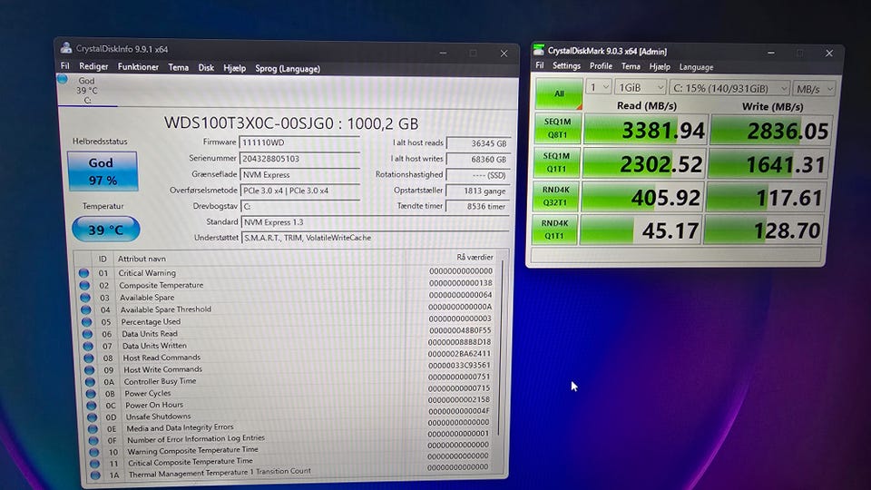Click the Rå værdier column header
This screenshot has width=871, height=490.
(x=475, y=257)
